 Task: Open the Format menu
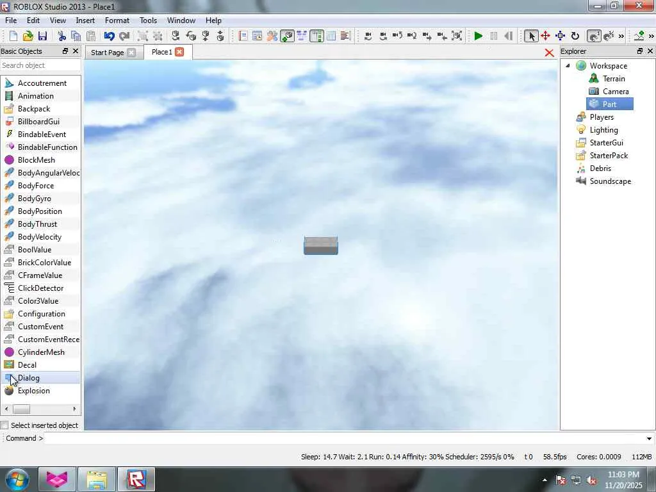tap(117, 20)
